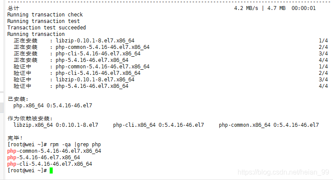Select the php-common-5.4.16-46.el7.x86_64 result line
The image size is (333, 180).
click(54, 151)
